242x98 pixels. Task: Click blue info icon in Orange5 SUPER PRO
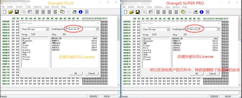(x=202, y=12)
